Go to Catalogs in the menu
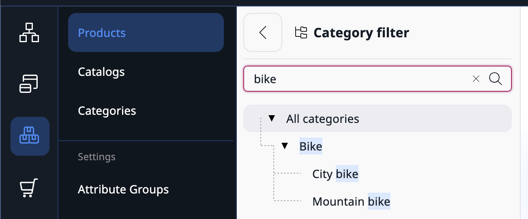Screen dimensions: 528x219 coord(101,72)
